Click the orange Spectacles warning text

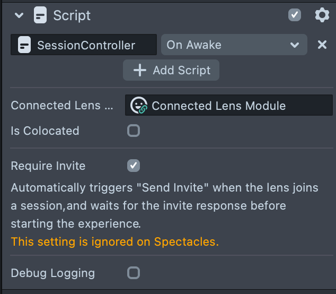coord(115,242)
